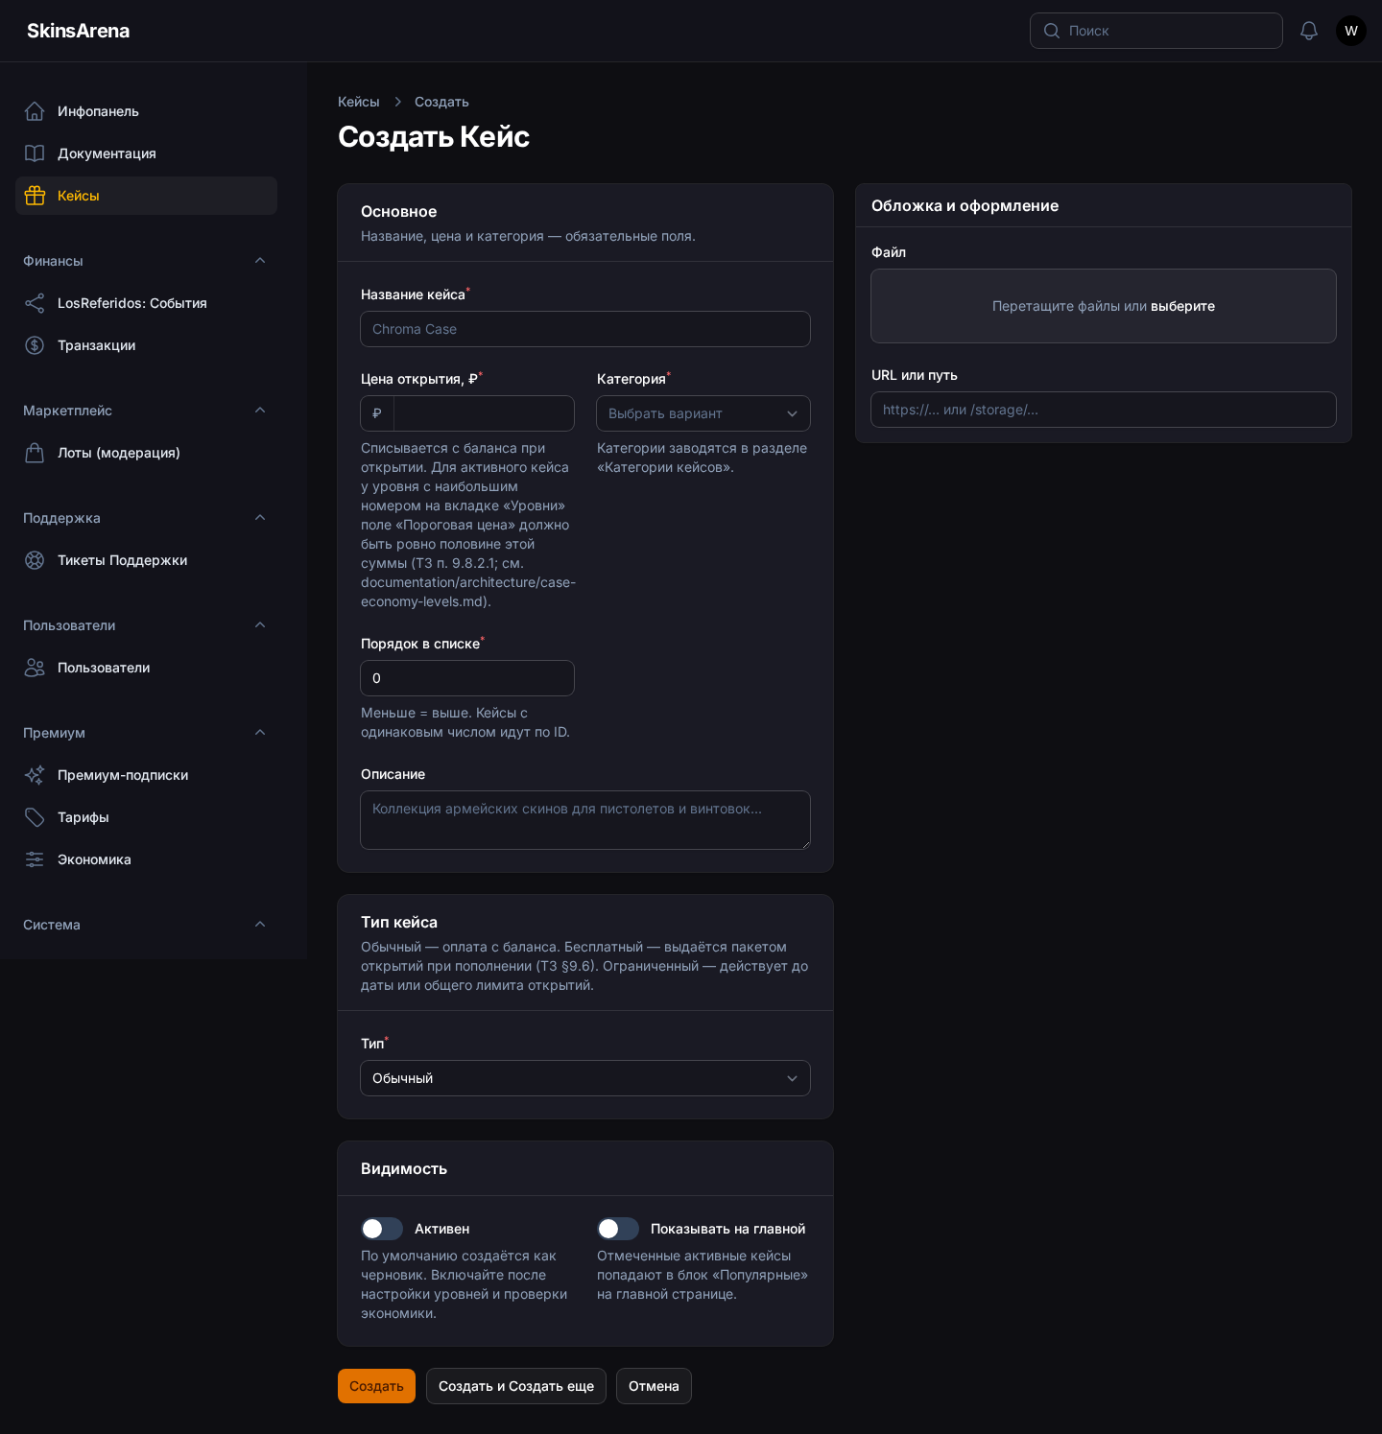Open the Тип dropdown showing Обычный

585,1078
